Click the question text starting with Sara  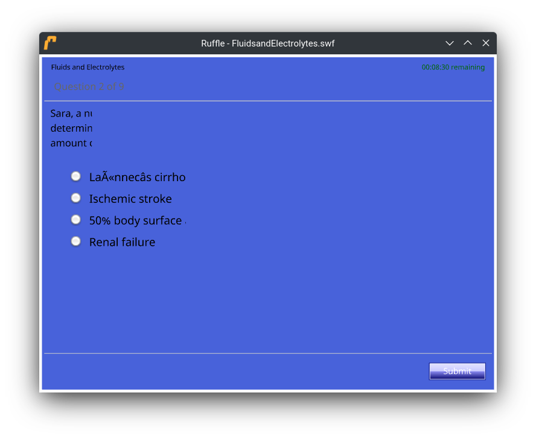(71, 128)
